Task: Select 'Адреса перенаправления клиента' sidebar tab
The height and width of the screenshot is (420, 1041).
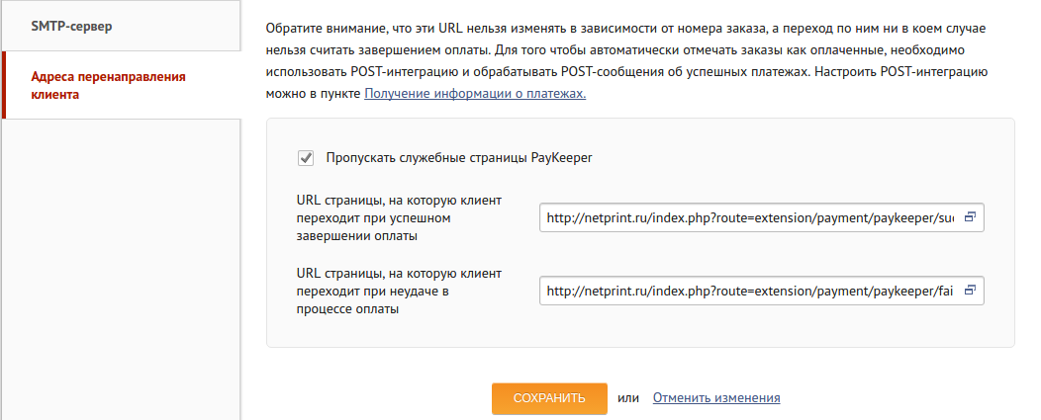Action: coord(109,85)
